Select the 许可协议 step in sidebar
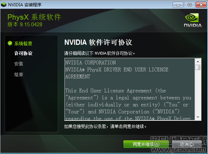208x154 pixels. click(x=23, y=53)
